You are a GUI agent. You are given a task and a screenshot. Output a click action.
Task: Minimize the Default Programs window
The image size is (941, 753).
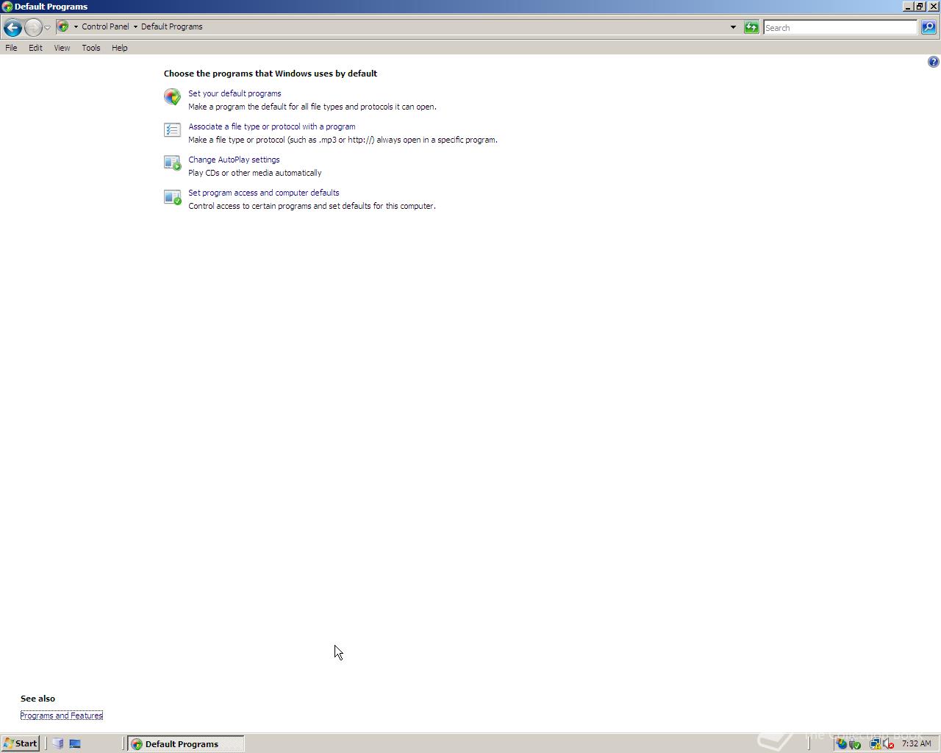908,7
